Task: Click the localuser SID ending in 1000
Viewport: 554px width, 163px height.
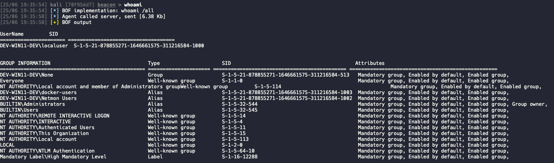Action: 139,46
